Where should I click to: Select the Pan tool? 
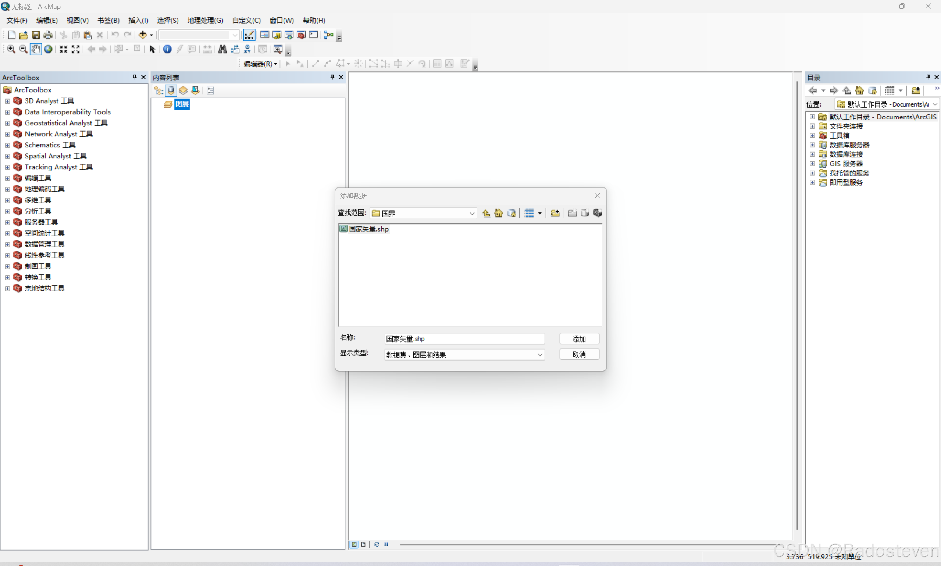36,49
